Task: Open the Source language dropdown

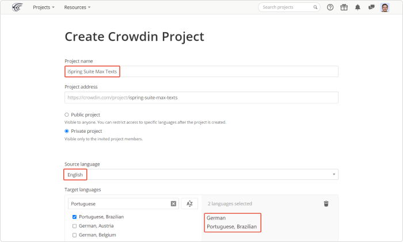Action: (x=201, y=175)
